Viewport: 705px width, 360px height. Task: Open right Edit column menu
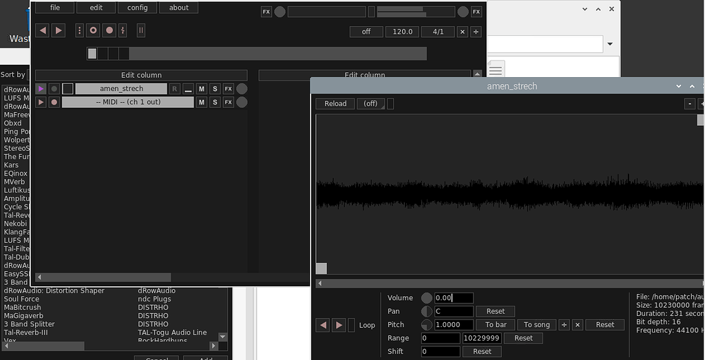[365, 75]
